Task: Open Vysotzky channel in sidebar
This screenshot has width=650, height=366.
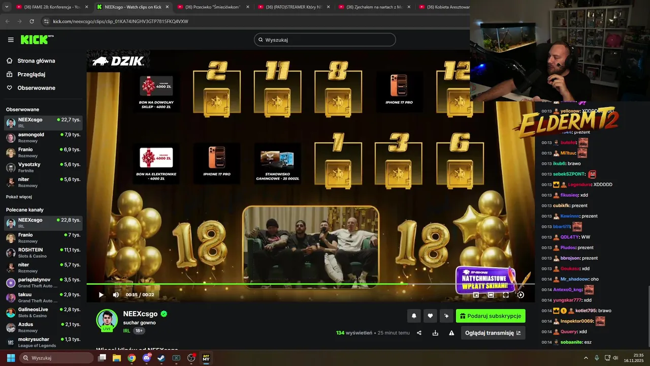Action: (x=43, y=167)
